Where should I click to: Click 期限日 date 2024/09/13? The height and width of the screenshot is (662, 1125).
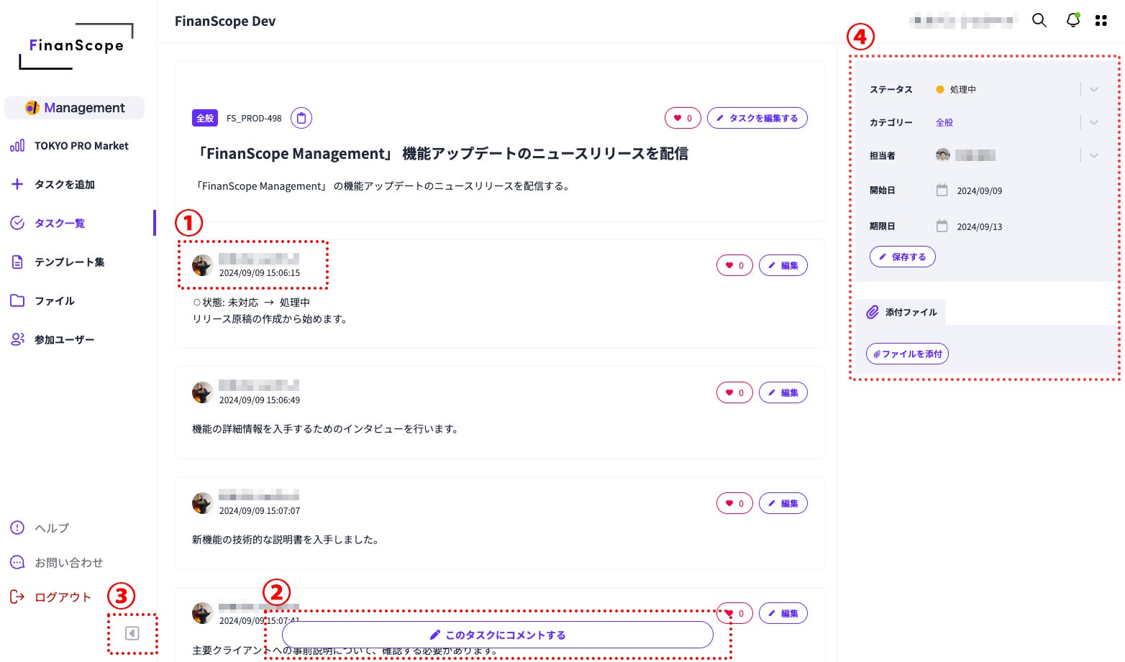979,227
